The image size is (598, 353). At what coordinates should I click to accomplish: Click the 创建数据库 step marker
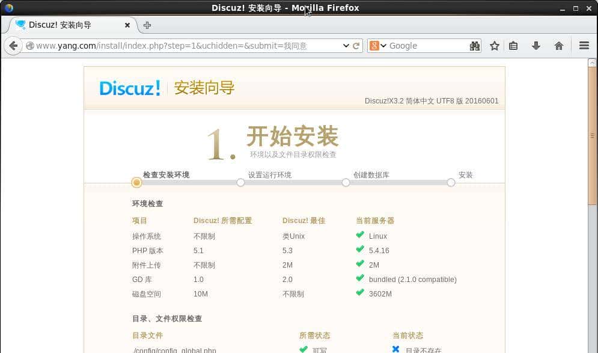(346, 182)
